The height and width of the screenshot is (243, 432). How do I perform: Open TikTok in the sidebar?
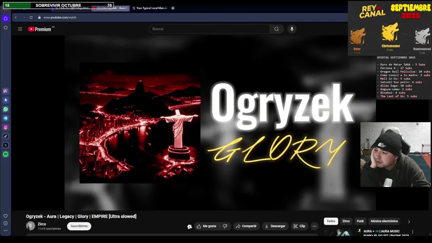[5, 136]
